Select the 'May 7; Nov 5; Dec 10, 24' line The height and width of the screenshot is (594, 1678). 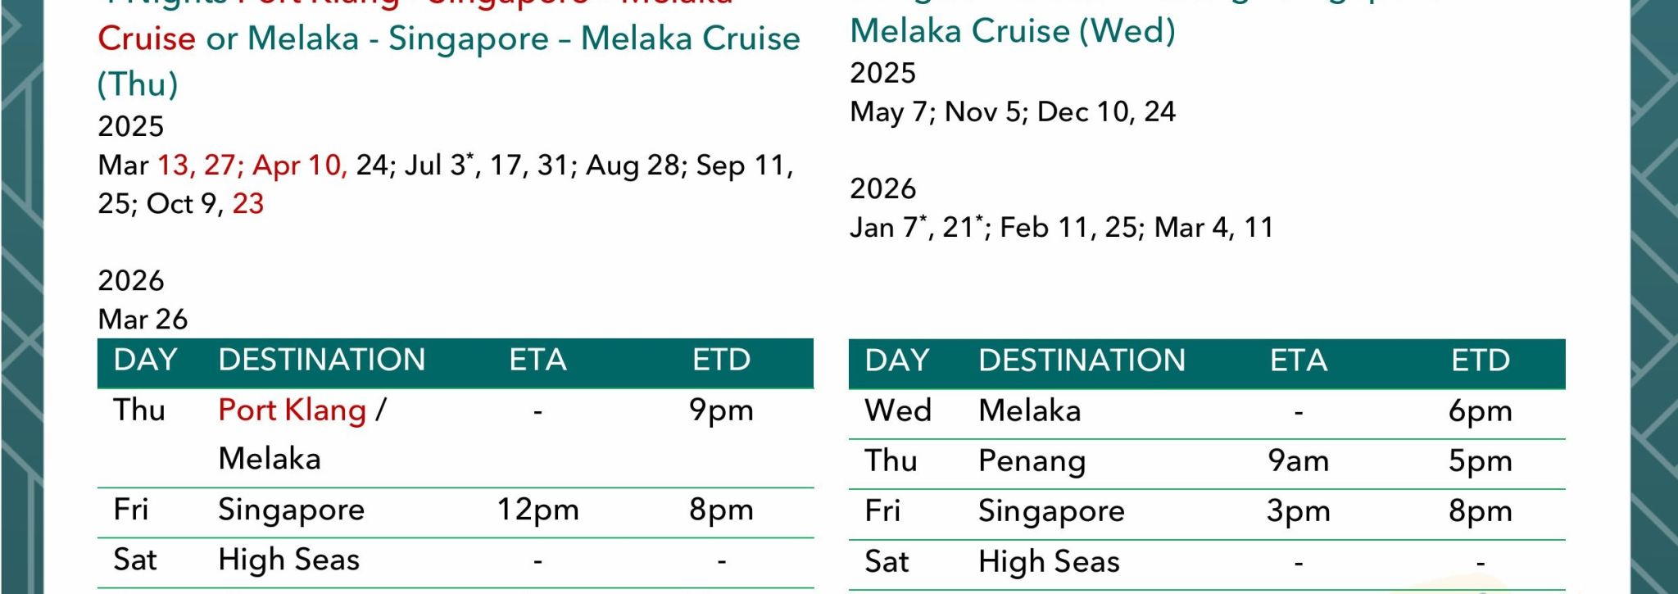(1013, 111)
